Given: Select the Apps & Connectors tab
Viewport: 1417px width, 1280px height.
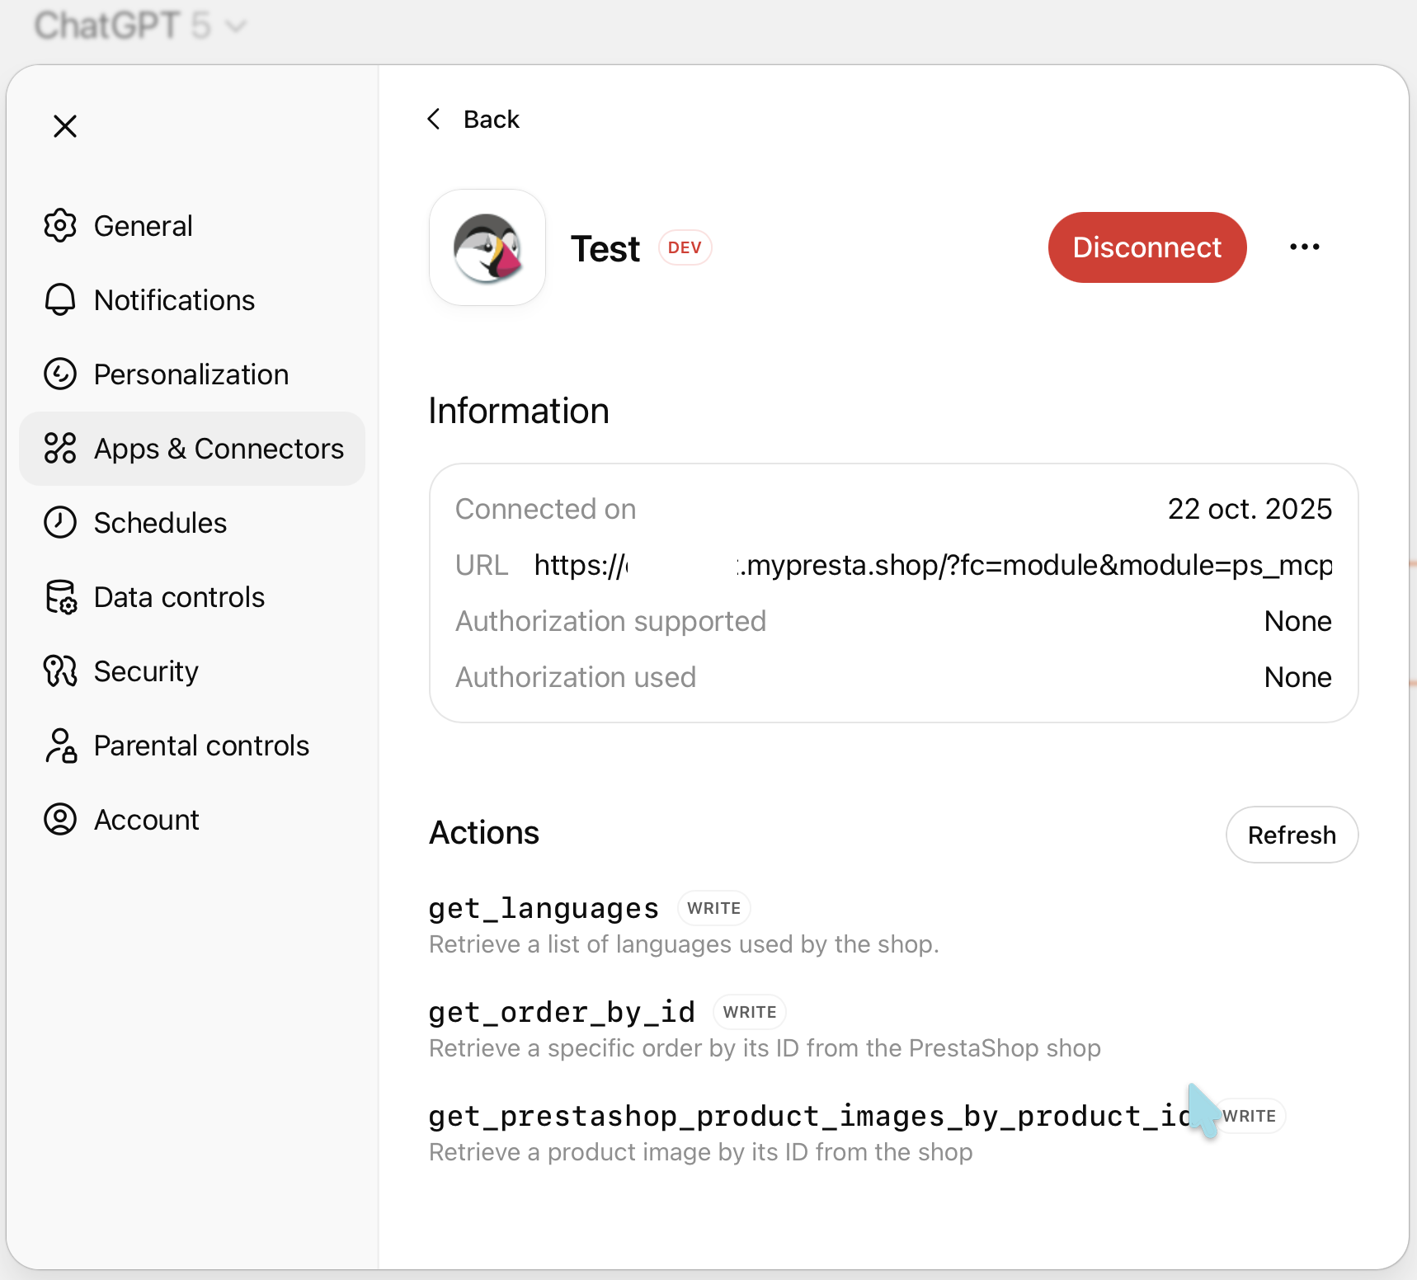Looking at the screenshot, I should tap(192, 449).
